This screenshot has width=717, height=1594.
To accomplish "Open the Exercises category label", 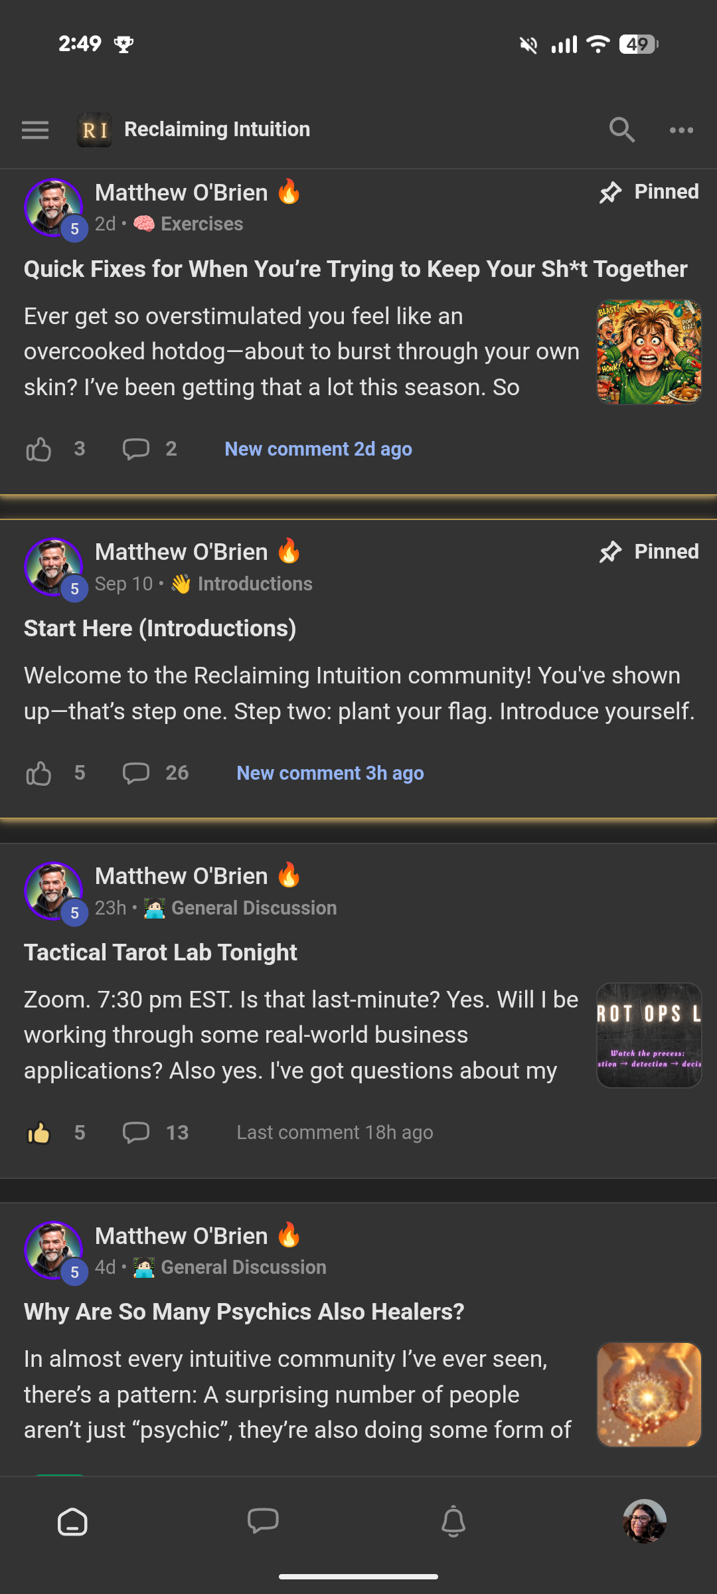I will (201, 224).
